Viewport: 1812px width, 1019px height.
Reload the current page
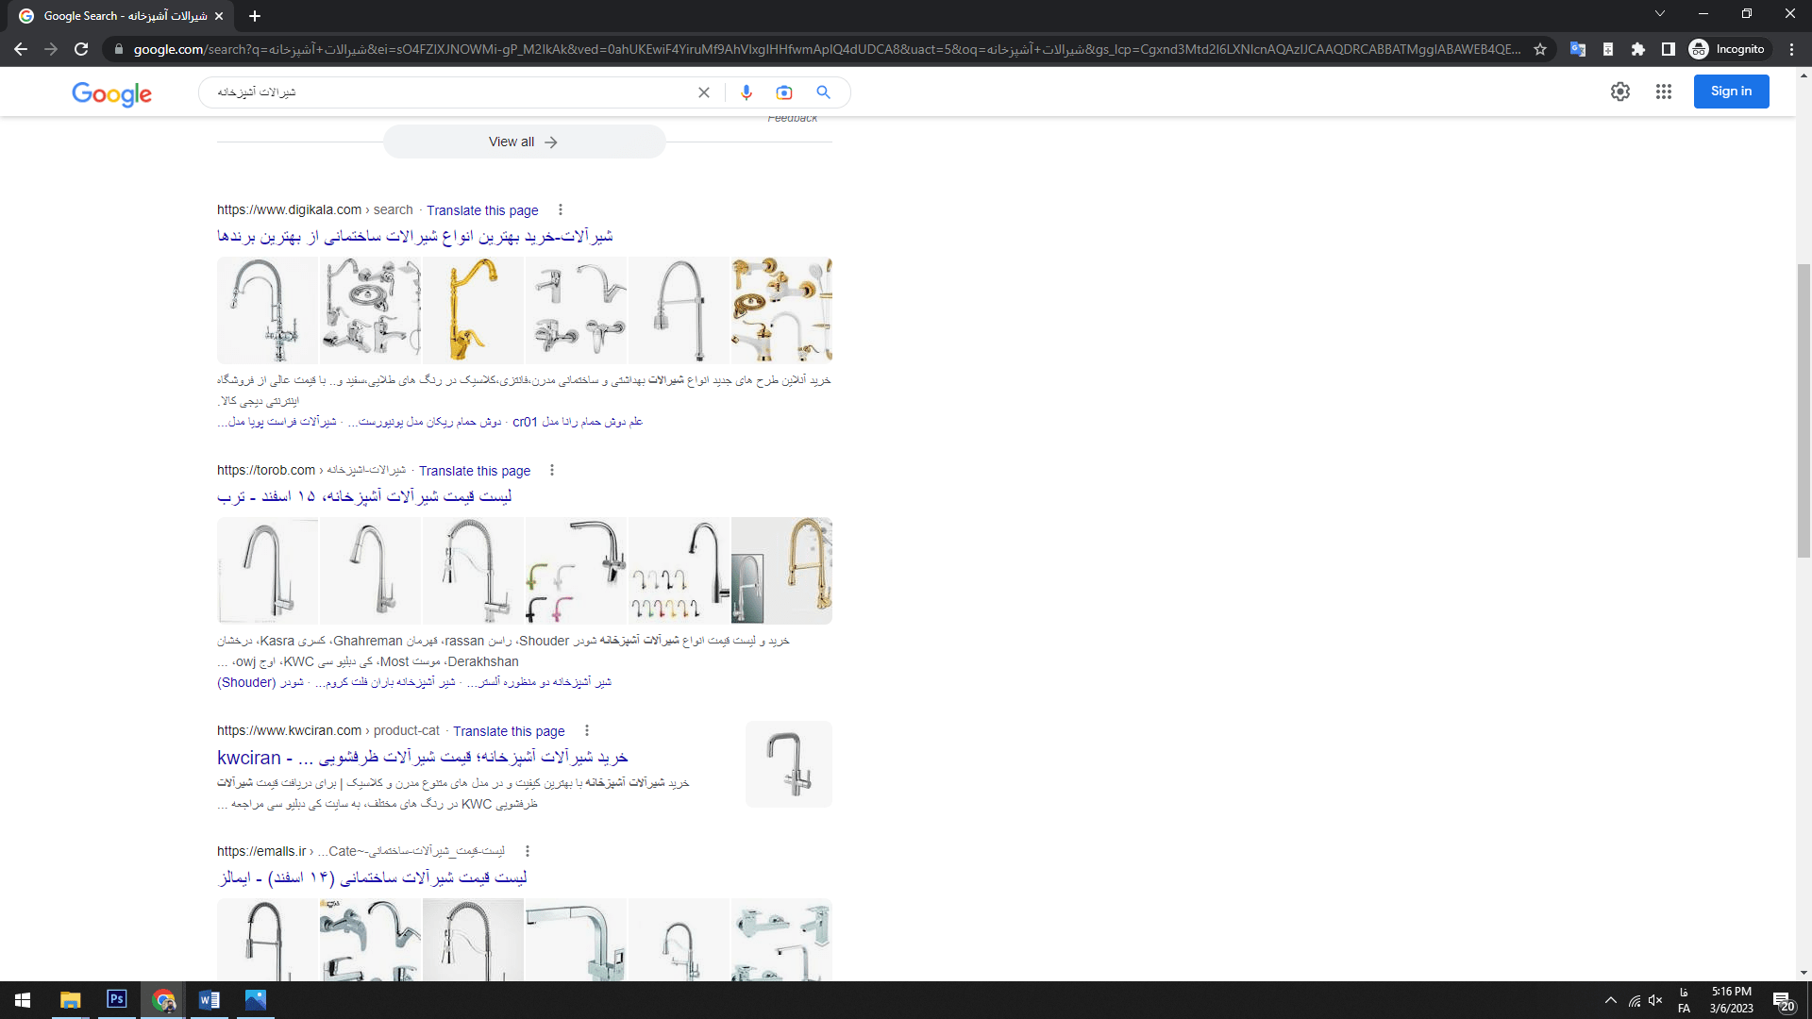(81, 49)
